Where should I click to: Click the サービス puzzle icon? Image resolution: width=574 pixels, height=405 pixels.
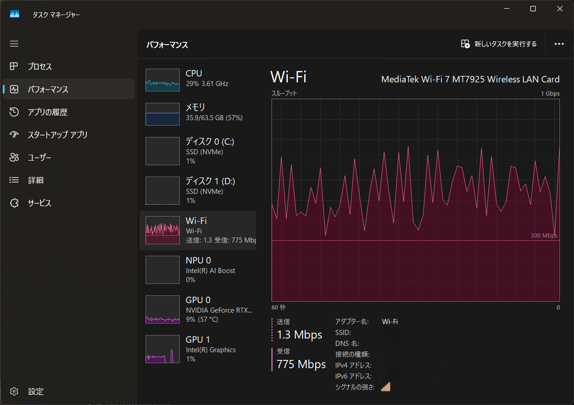[14, 203]
